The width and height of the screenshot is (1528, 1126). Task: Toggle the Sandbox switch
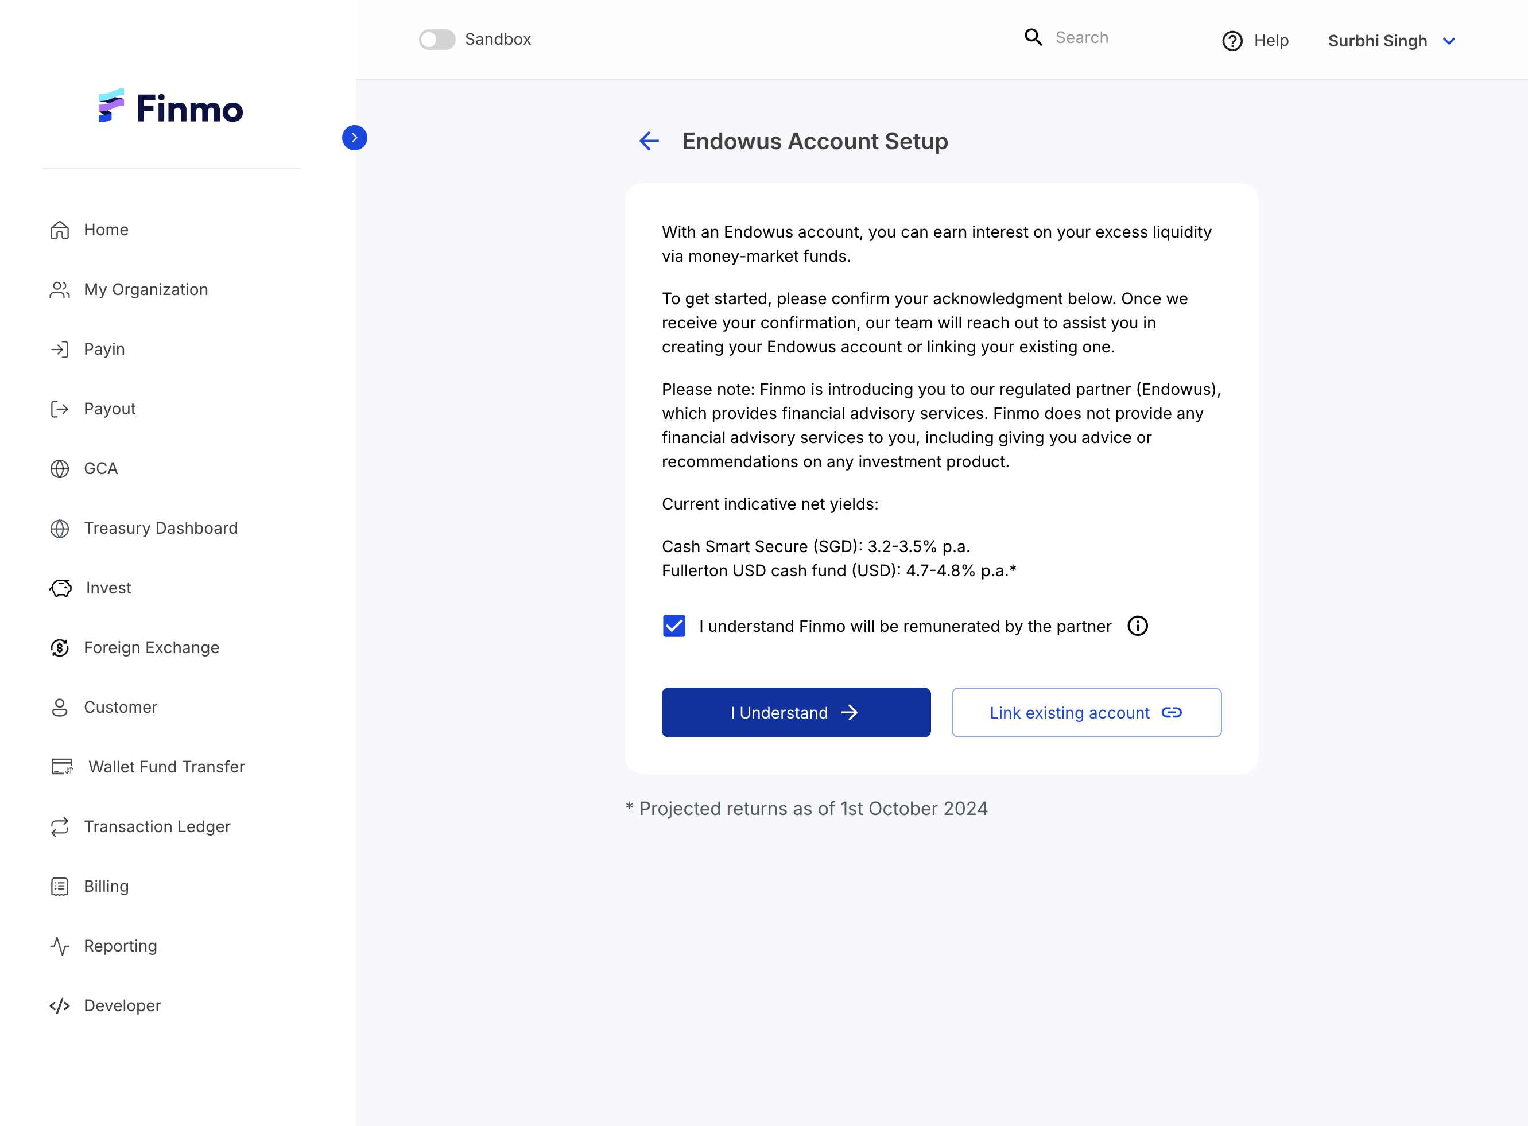point(437,40)
